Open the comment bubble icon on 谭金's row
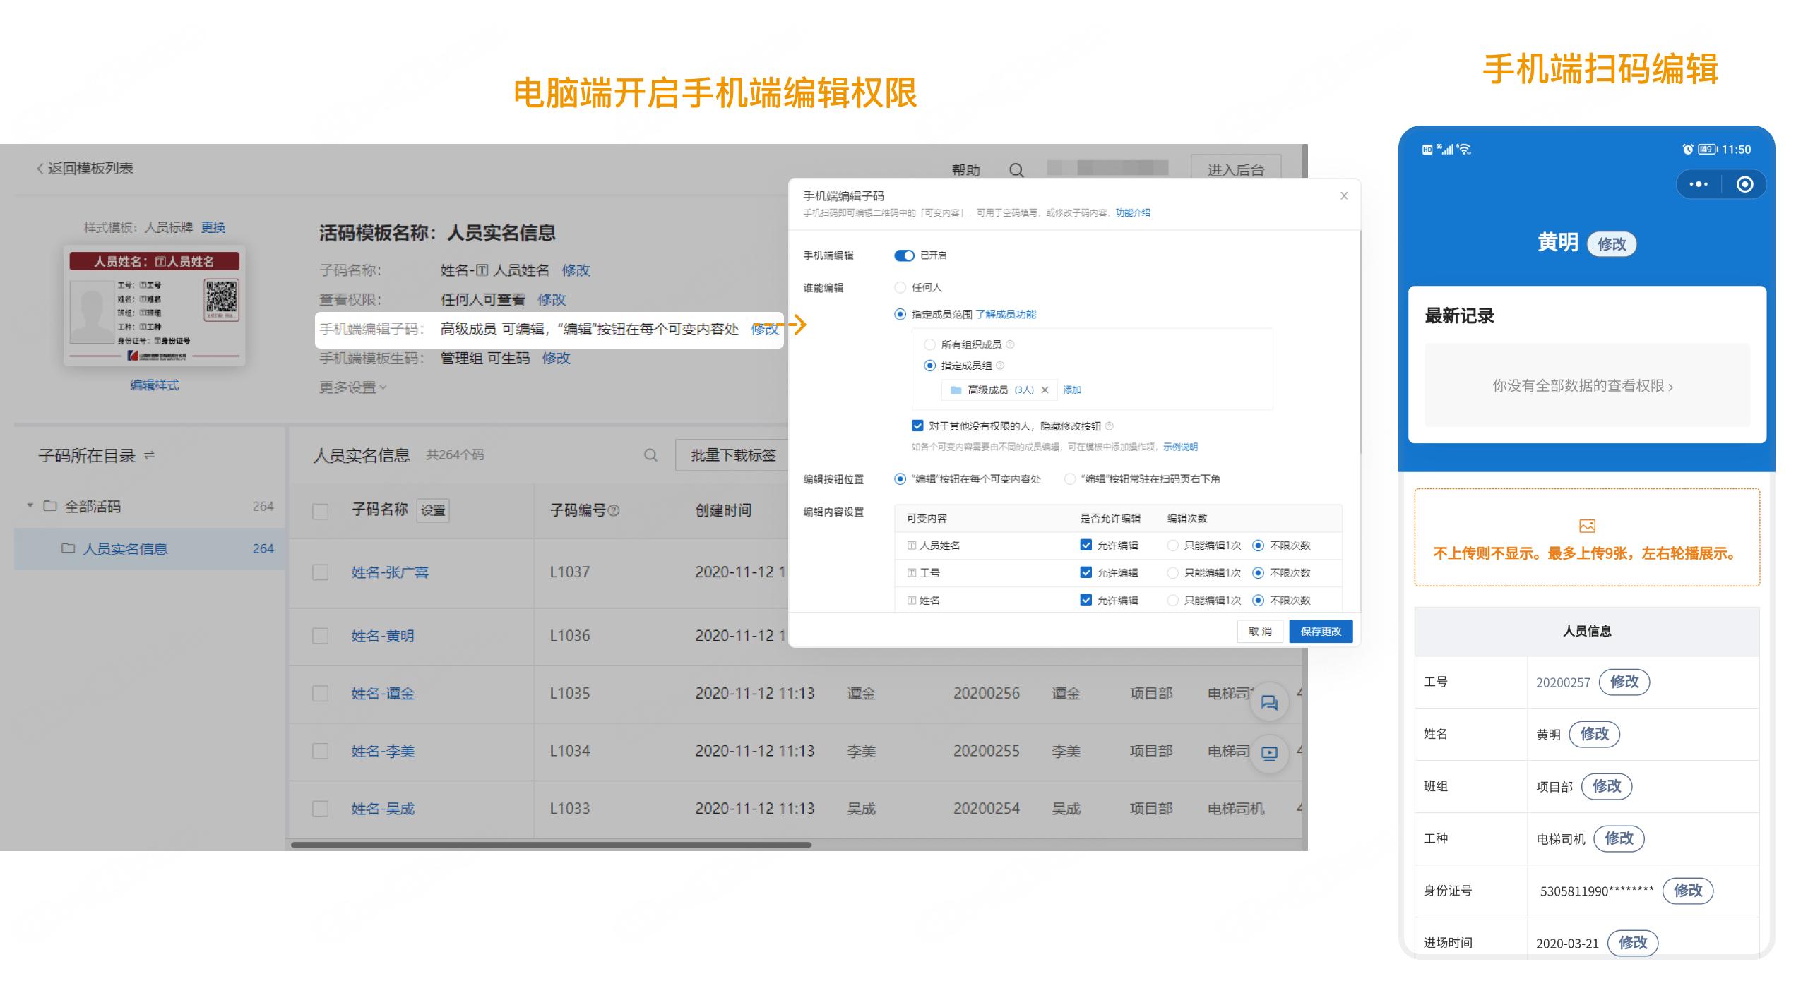 [x=1269, y=701]
